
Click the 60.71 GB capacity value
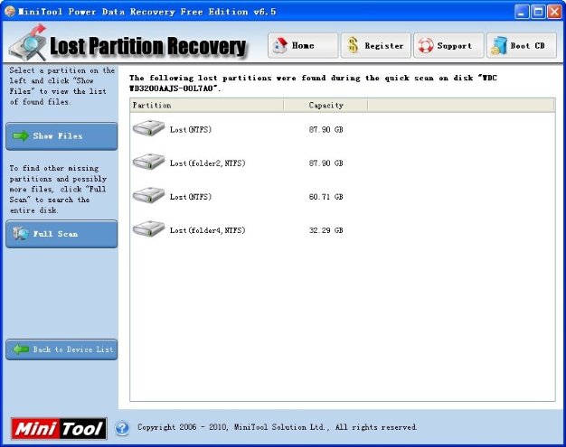coord(326,197)
